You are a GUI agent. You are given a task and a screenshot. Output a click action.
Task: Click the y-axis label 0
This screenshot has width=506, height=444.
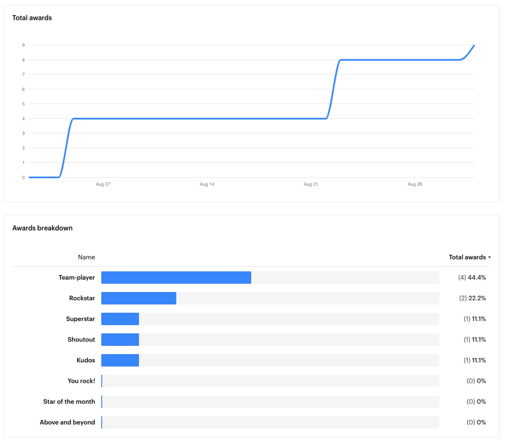point(23,177)
